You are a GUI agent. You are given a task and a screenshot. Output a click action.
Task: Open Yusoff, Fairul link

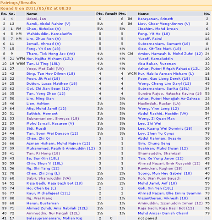[x=150, y=39]
